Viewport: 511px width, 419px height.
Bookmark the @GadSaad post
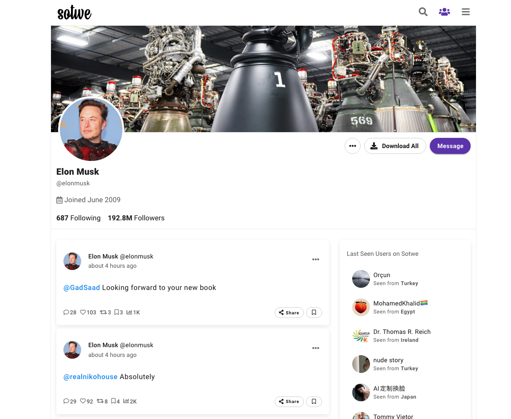click(x=314, y=313)
